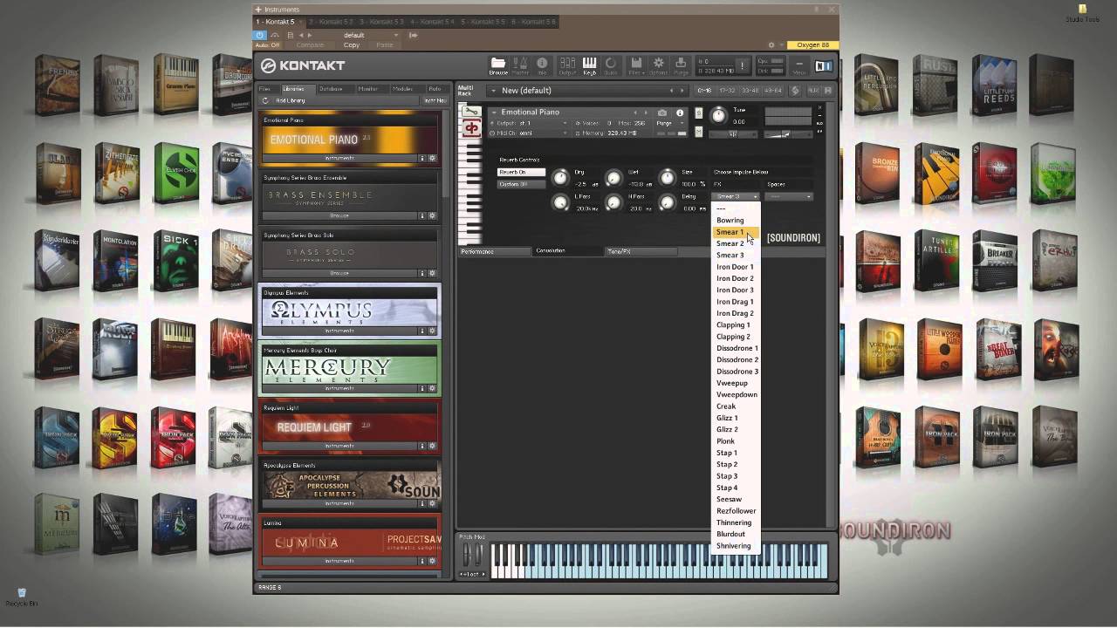
Task: Open the Studio Tools desktop folder
Action: (1082, 13)
